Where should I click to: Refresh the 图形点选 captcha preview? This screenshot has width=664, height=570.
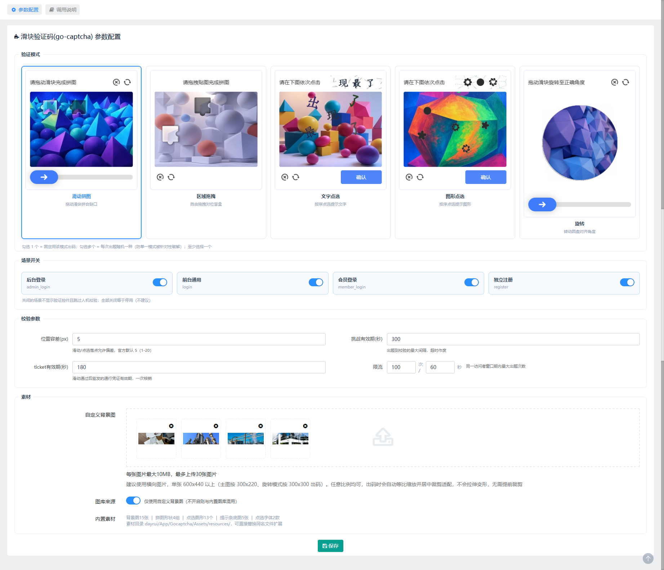pyautogui.click(x=420, y=177)
